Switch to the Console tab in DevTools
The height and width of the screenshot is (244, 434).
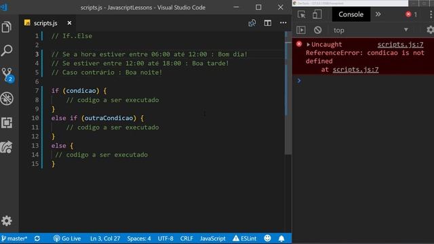tap(351, 14)
